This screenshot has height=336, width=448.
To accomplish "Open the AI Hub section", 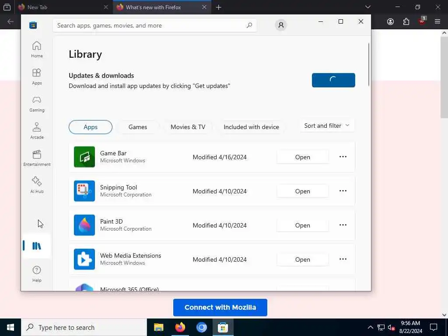I will (x=37, y=185).
